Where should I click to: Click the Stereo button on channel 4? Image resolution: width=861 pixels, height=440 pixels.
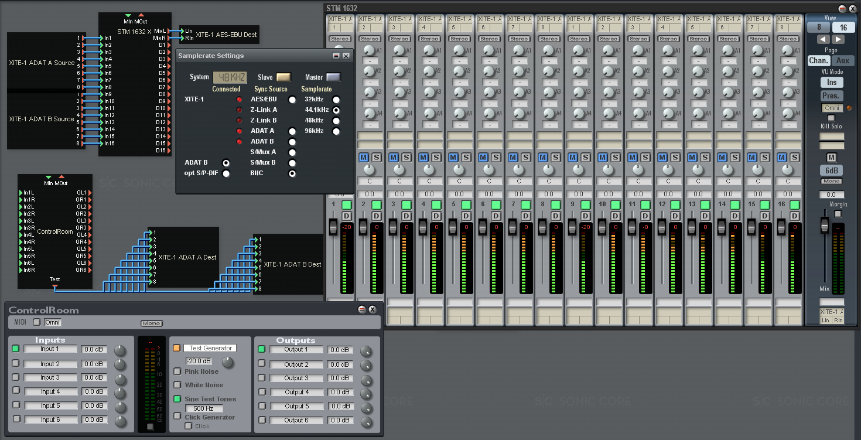point(429,39)
